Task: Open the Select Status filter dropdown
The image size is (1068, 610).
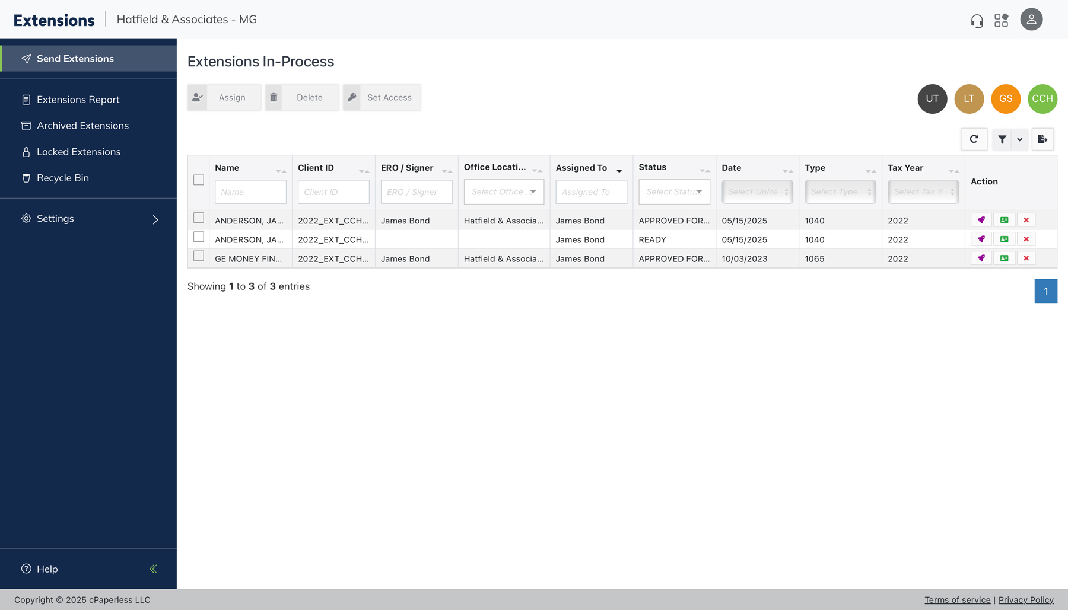Action: coord(674,192)
